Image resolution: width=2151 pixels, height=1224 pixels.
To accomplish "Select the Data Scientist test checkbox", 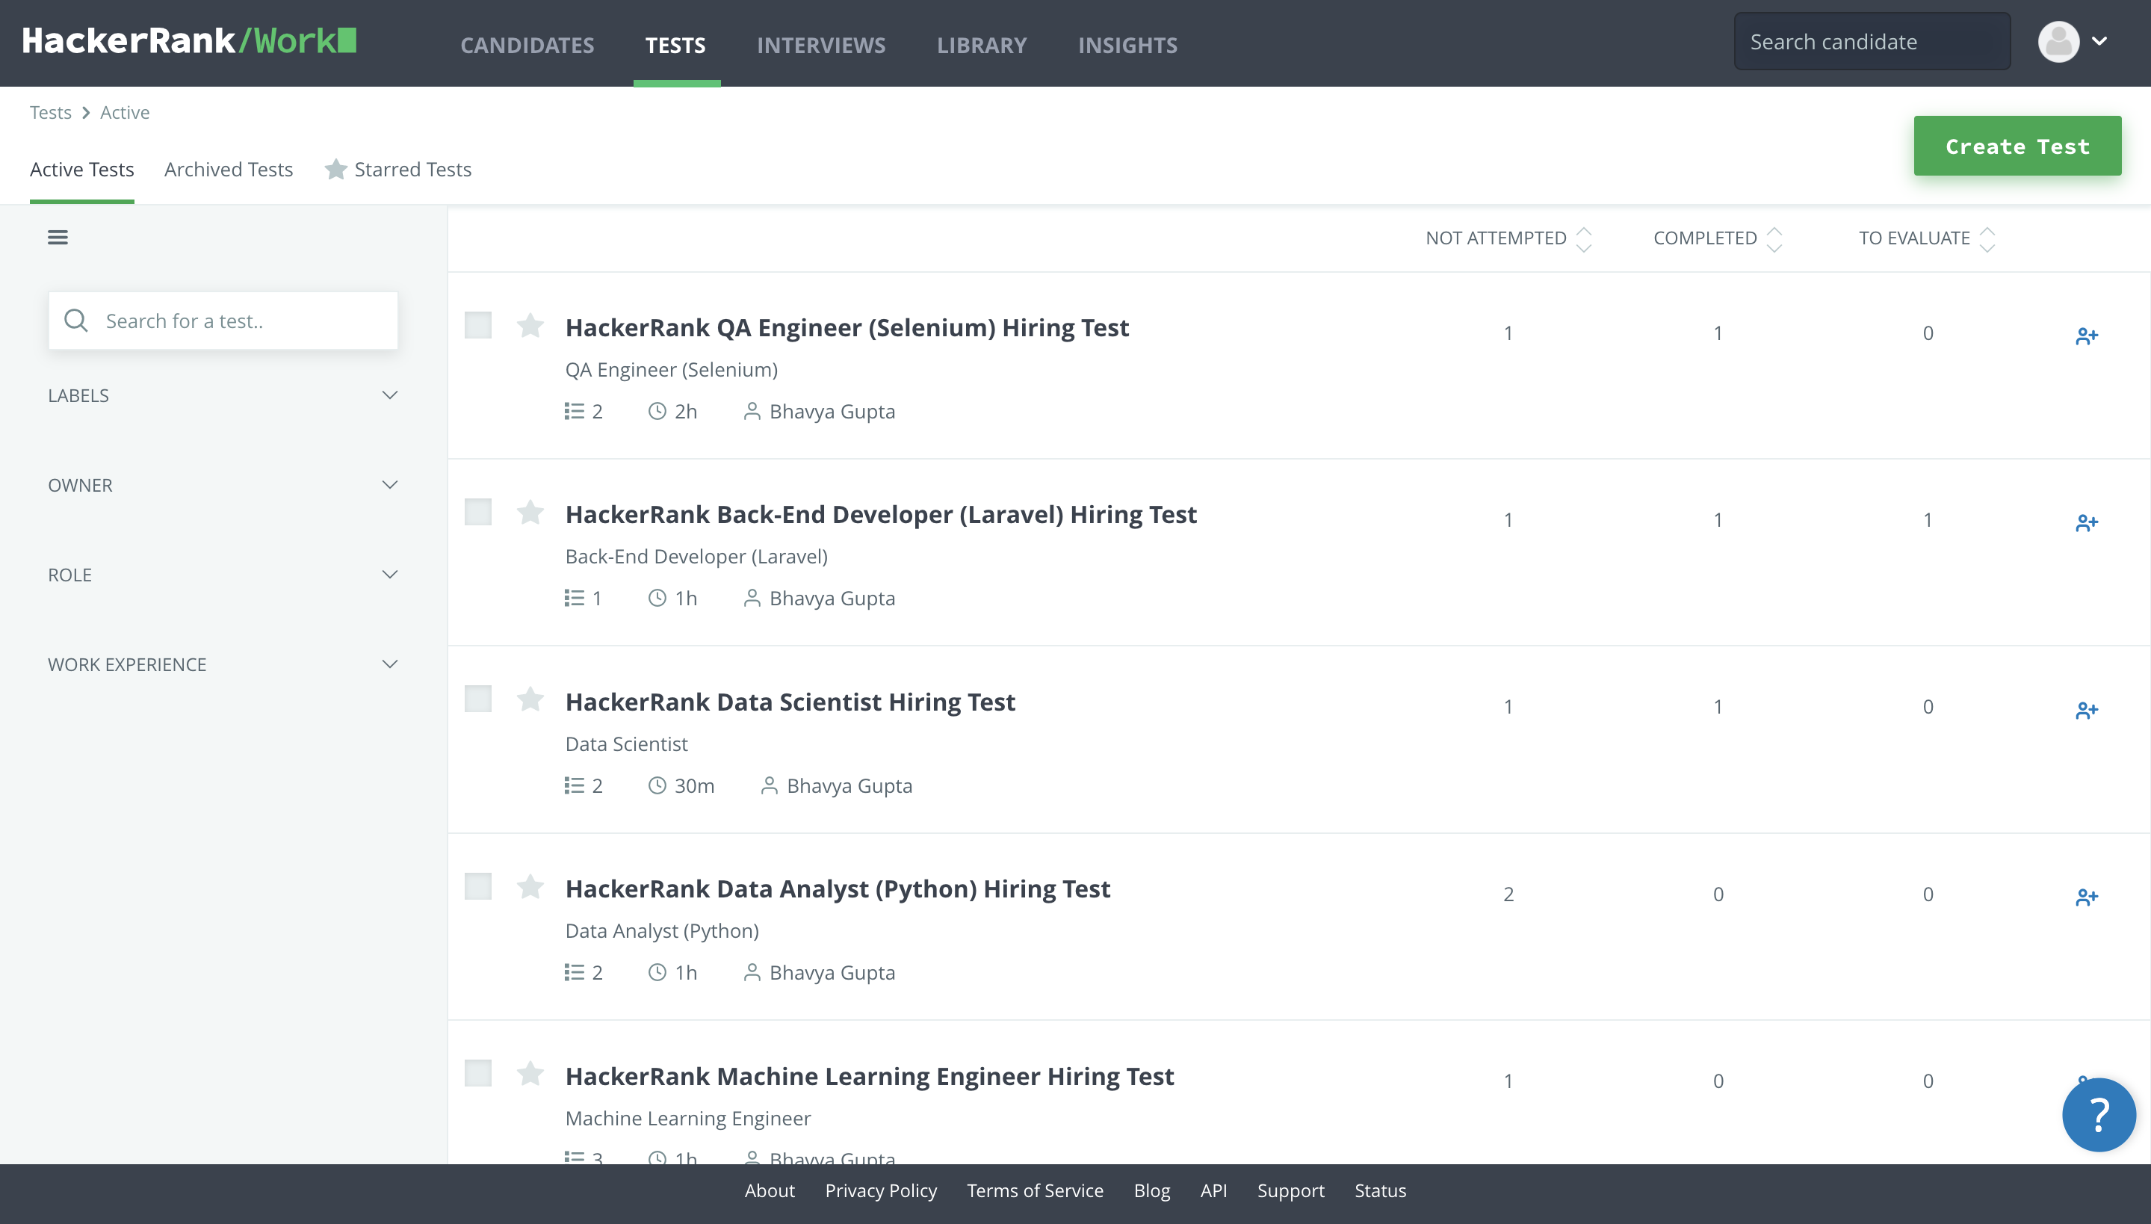I will point(478,699).
